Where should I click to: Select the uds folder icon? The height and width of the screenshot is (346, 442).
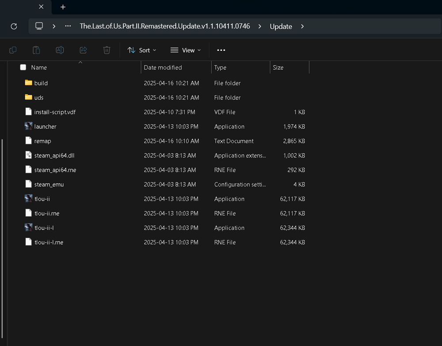[28, 97]
